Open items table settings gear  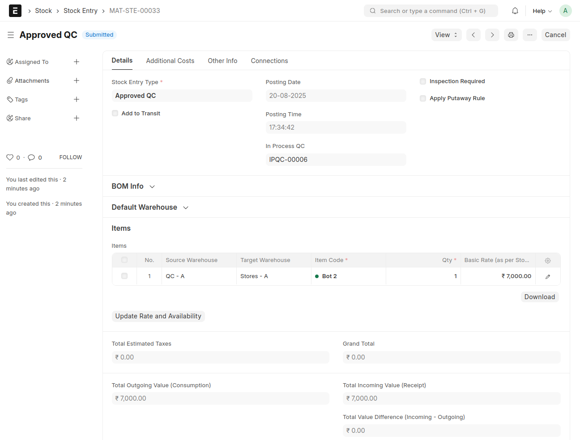click(547, 260)
